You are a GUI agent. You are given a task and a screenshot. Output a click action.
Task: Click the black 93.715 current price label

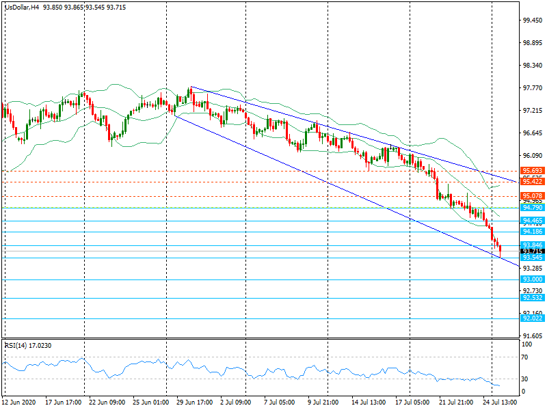click(x=533, y=251)
